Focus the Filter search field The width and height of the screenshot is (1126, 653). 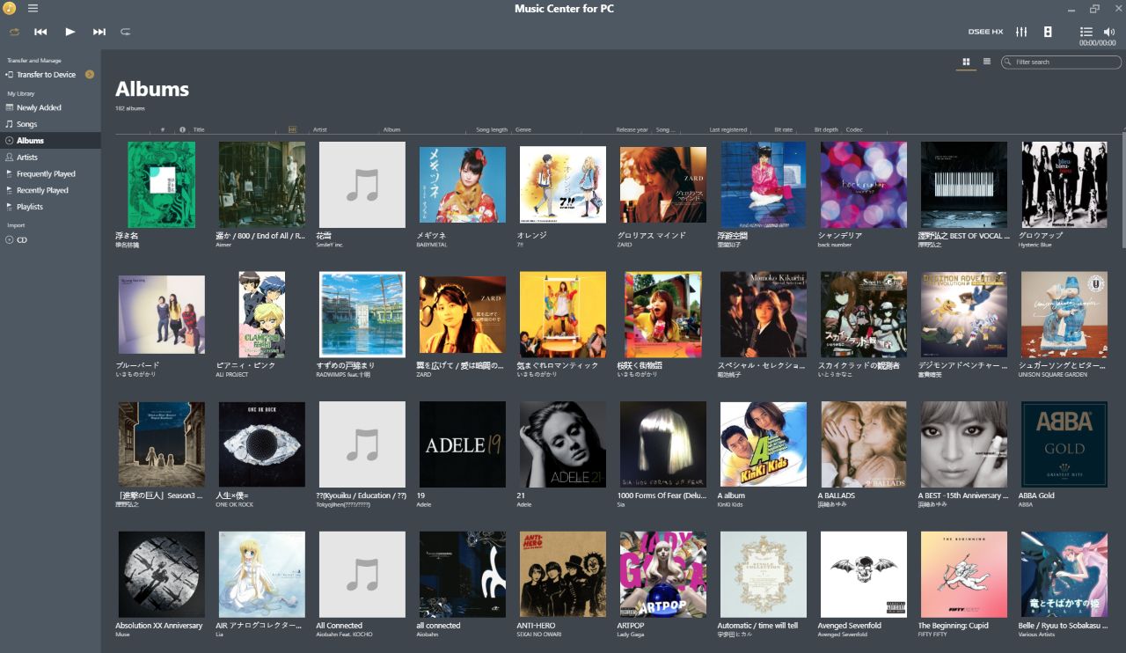click(x=1061, y=62)
